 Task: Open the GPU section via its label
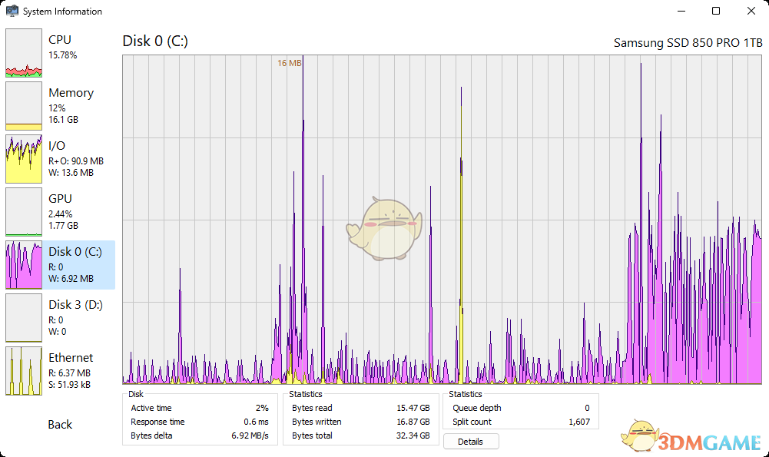point(60,199)
